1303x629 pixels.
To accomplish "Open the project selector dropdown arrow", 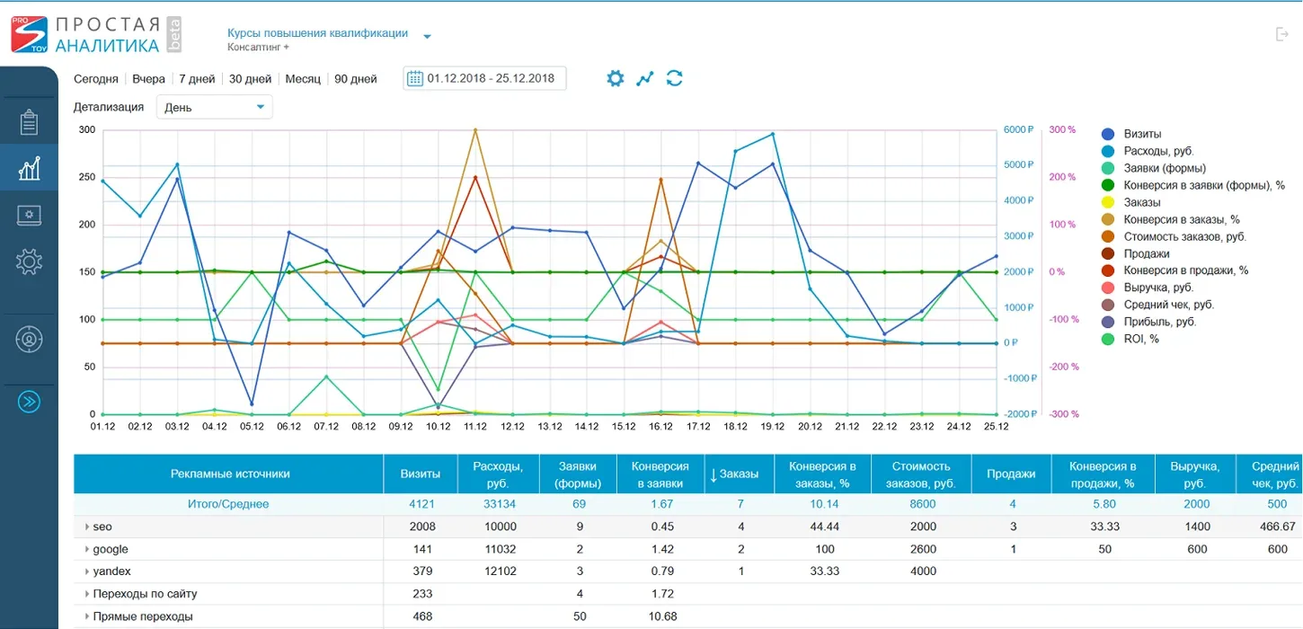I will point(428,37).
